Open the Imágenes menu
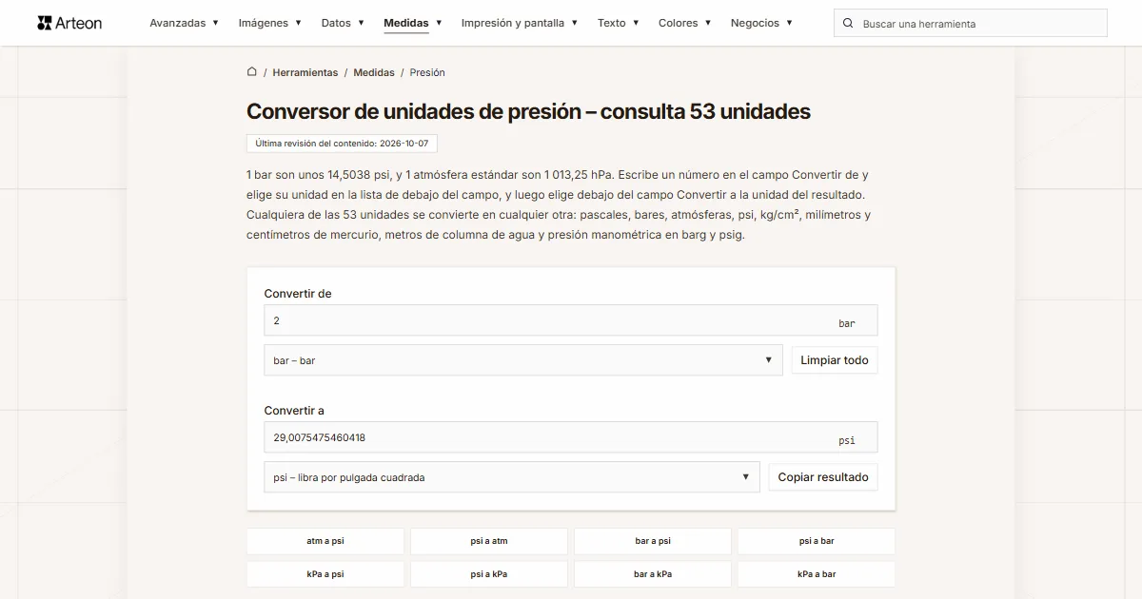 pyautogui.click(x=270, y=23)
